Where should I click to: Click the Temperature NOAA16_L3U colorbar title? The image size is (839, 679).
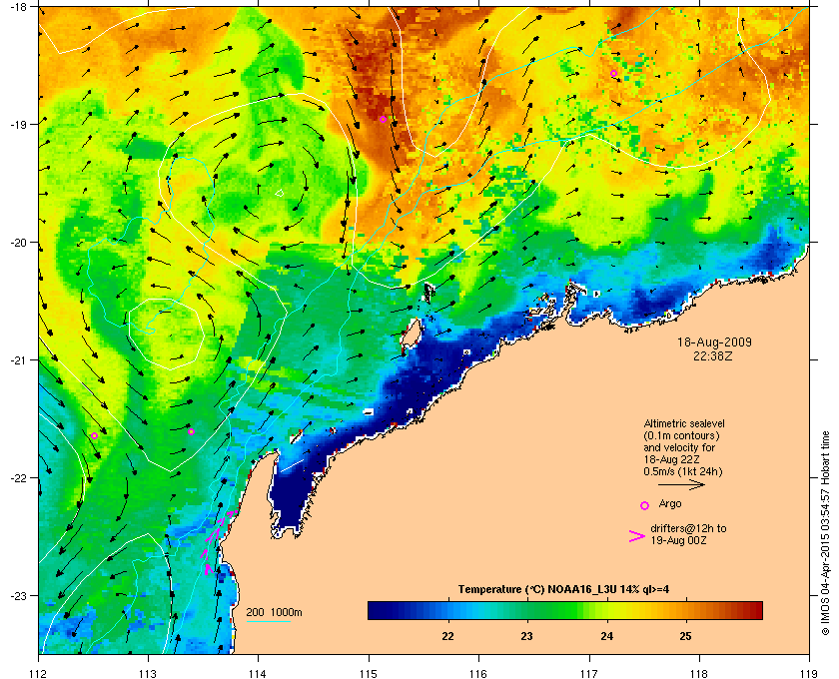click(563, 590)
